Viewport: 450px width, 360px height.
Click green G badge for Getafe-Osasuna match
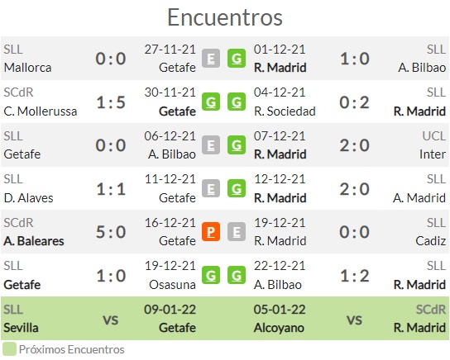coord(211,275)
